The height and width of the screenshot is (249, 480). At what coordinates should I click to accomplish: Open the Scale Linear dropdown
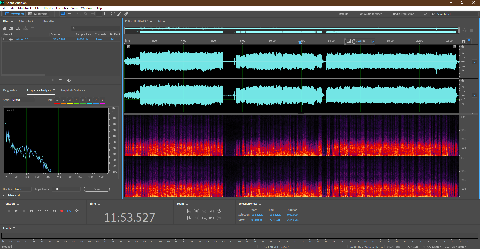pyautogui.click(x=23, y=100)
